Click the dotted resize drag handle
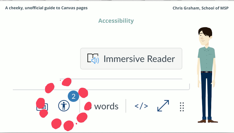This screenshot has width=234, height=133. [182, 107]
